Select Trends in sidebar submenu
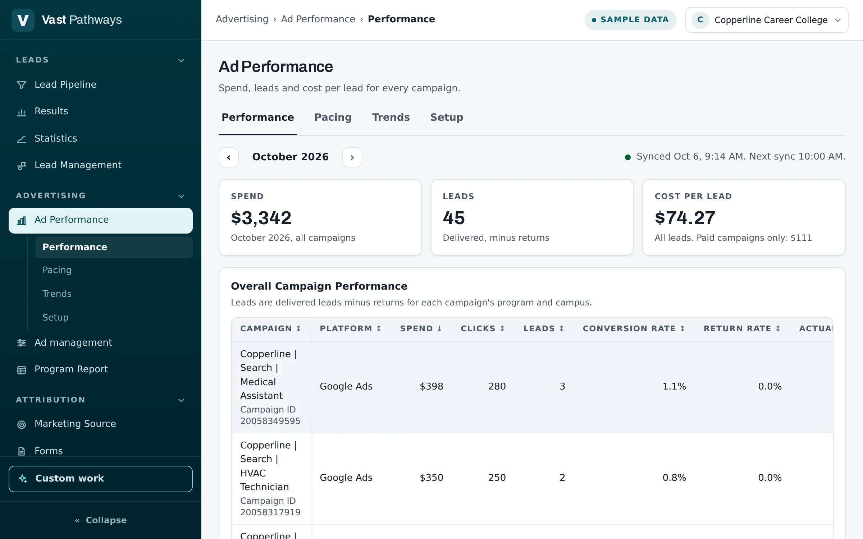This screenshot has height=539, width=863. point(114,294)
